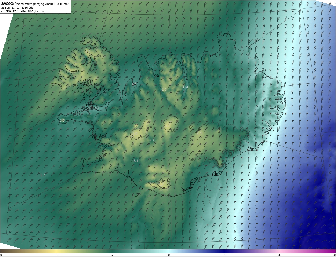This screenshot has height=257, width=336.
Task: Click the initial time line 'IT: Sun. 11. 01. 2026 06Z'
Action: pyautogui.click(x=17, y=7)
